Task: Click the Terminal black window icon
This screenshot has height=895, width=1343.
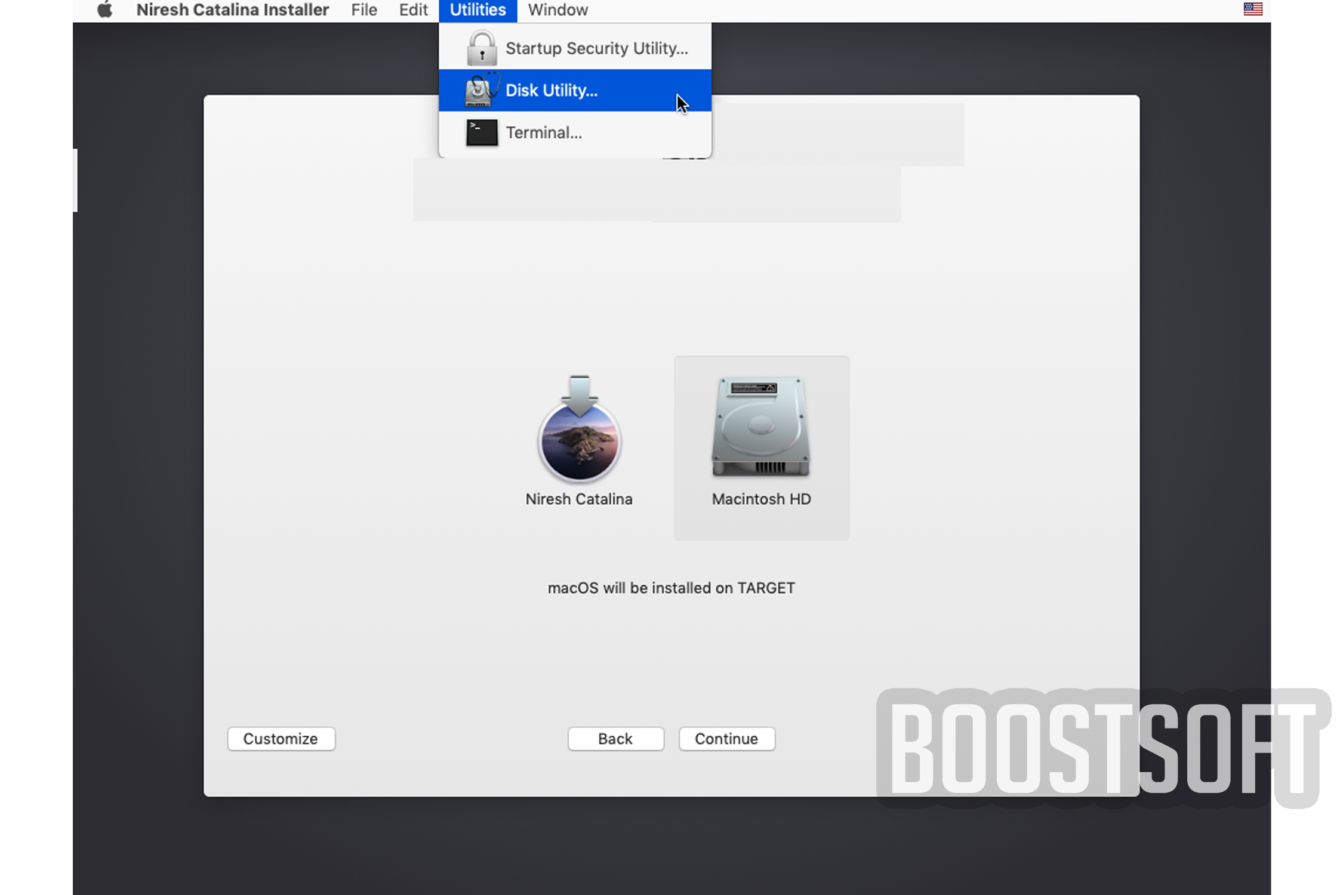Action: [481, 132]
